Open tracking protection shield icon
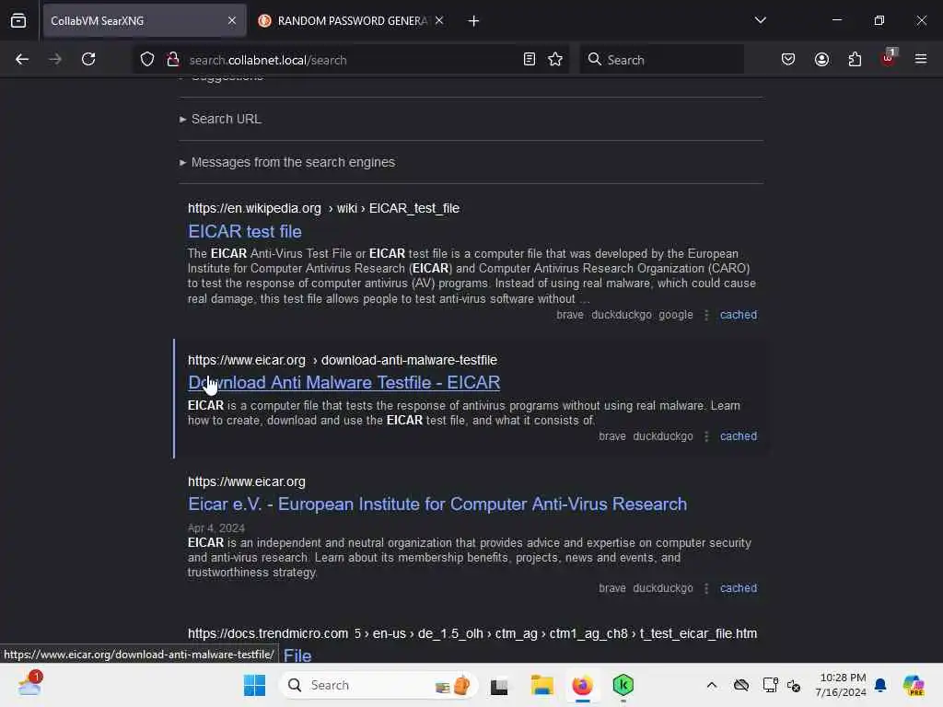 [x=147, y=60]
